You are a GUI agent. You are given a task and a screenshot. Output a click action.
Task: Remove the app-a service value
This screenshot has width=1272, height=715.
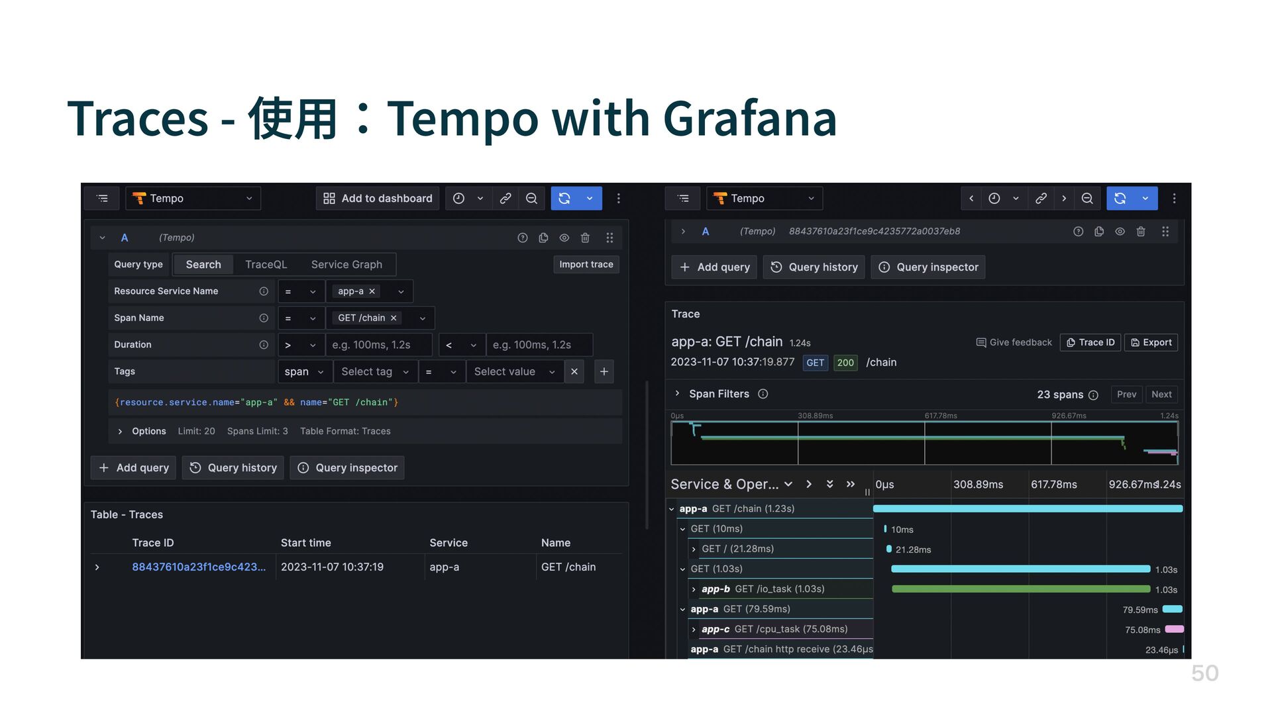coord(372,291)
